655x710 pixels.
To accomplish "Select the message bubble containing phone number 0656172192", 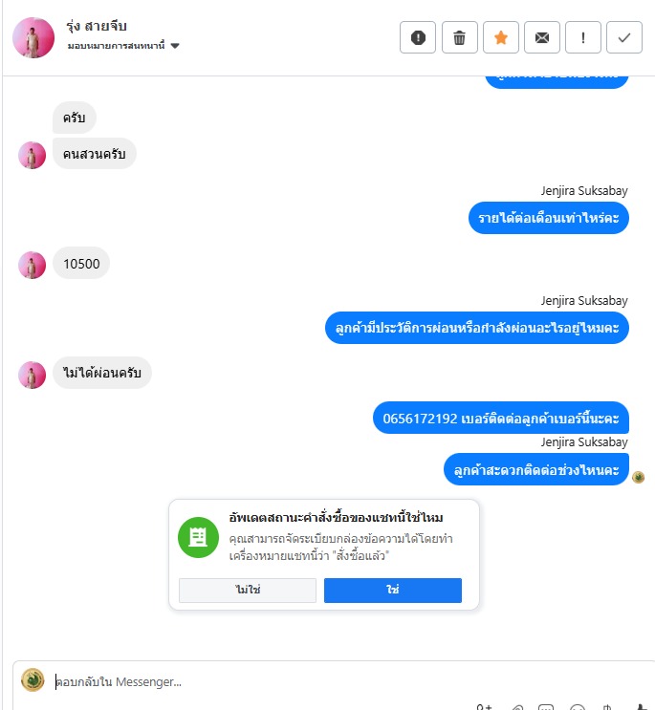I will point(500,418).
